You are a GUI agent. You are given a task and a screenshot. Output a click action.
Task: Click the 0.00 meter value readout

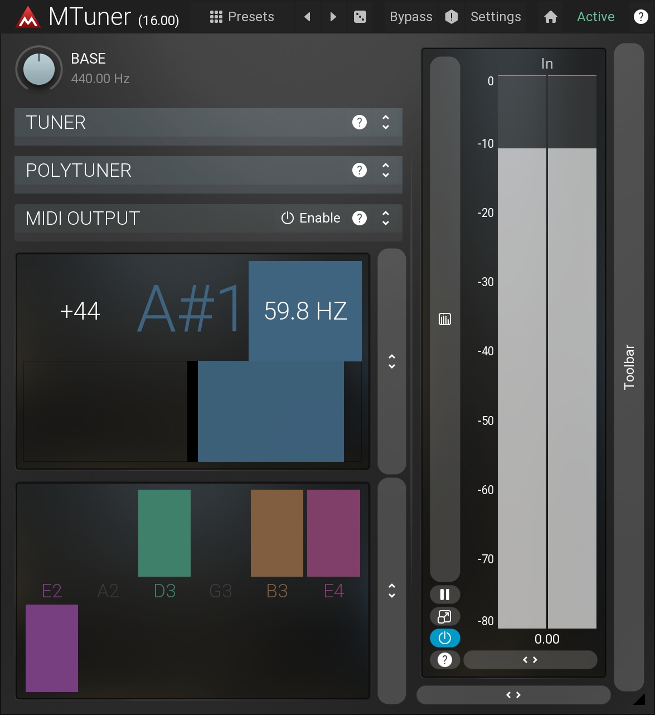[x=547, y=639]
